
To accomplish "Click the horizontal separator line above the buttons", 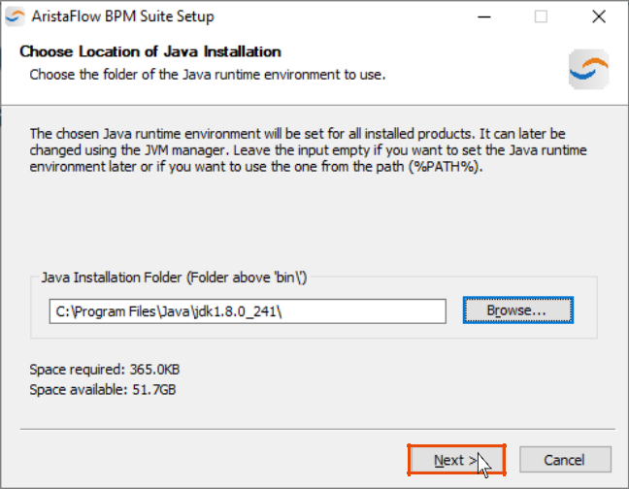I will (317, 429).
